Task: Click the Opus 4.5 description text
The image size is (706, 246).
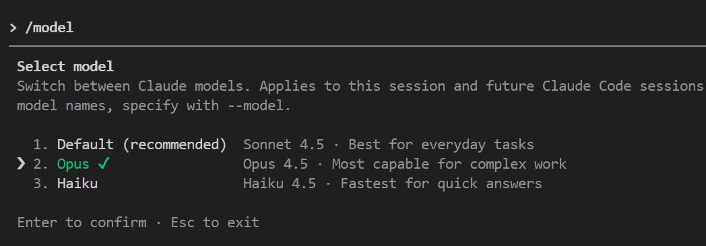Action: pyautogui.click(x=276, y=164)
